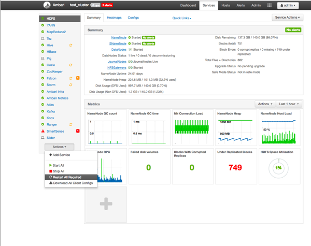The image size is (311, 246).
Task: Open the Service Actions dropdown
Action: tap(287, 18)
